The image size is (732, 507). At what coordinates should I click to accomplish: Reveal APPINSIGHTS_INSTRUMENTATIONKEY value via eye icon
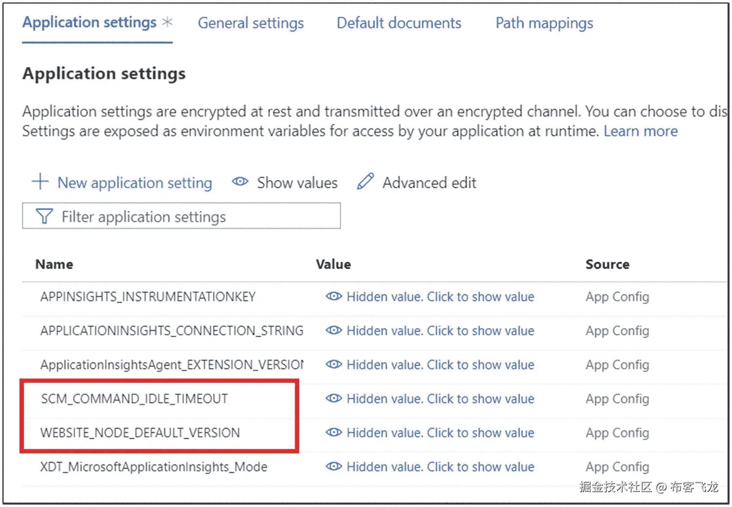coord(334,296)
